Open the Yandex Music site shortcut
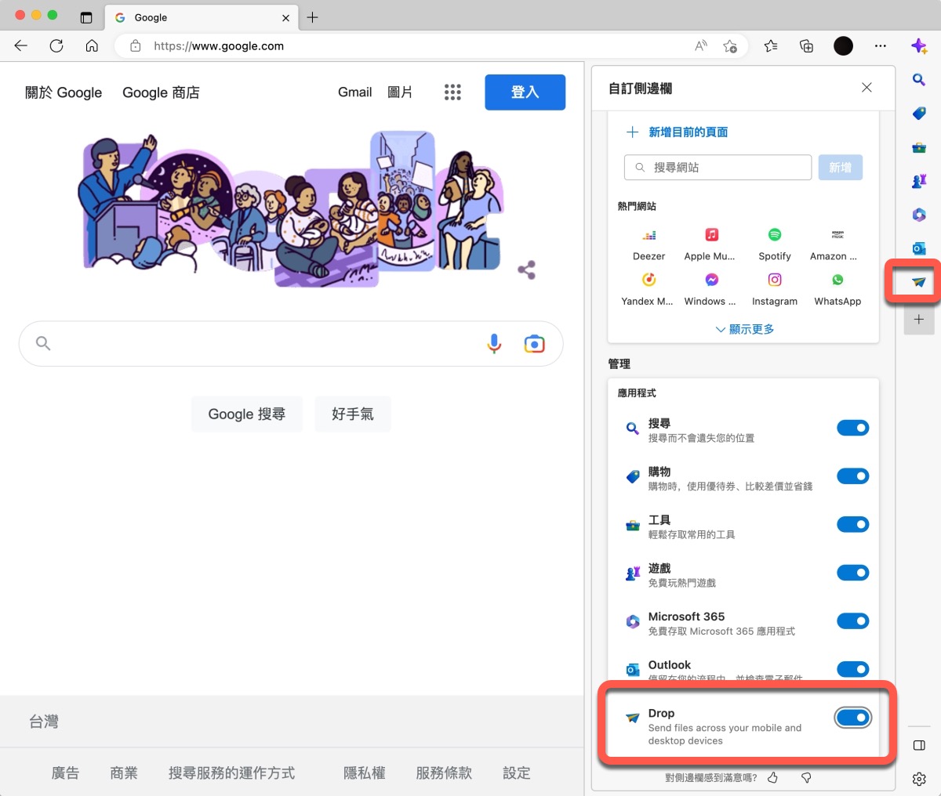The height and width of the screenshot is (796, 941). (x=648, y=290)
